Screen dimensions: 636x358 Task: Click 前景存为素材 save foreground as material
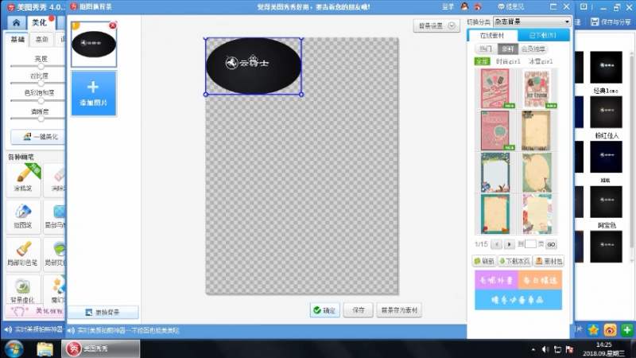[399, 310]
